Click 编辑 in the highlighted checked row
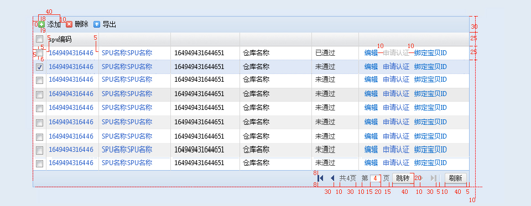Screen dimensions: 531x206 (371, 67)
